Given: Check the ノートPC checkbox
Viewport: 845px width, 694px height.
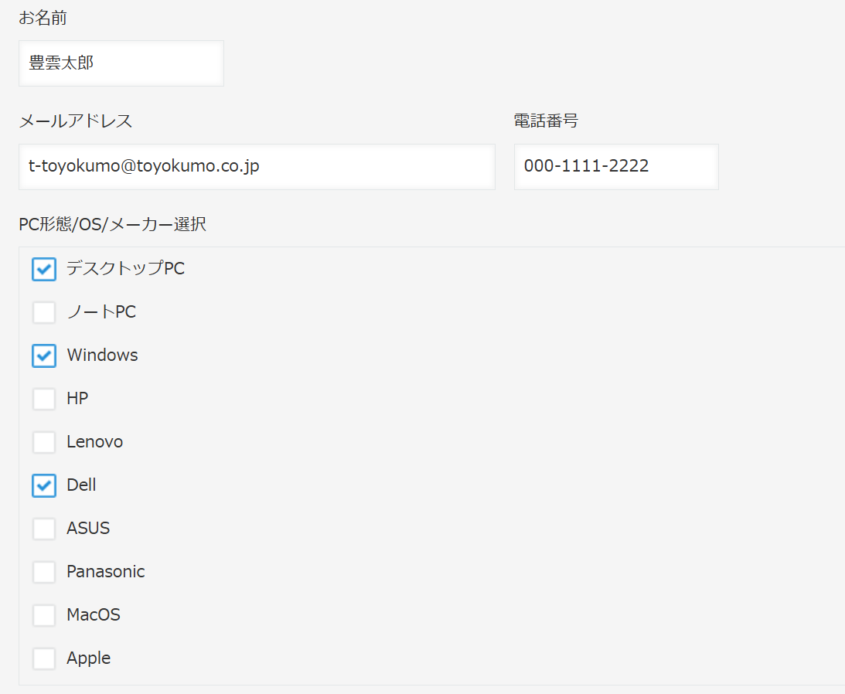Looking at the screenshot, I should (43, 312).
